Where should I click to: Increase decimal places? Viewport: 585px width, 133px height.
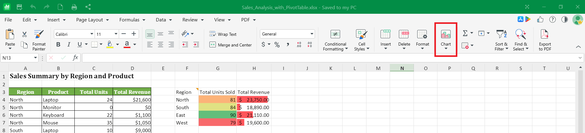pos(299,45)
